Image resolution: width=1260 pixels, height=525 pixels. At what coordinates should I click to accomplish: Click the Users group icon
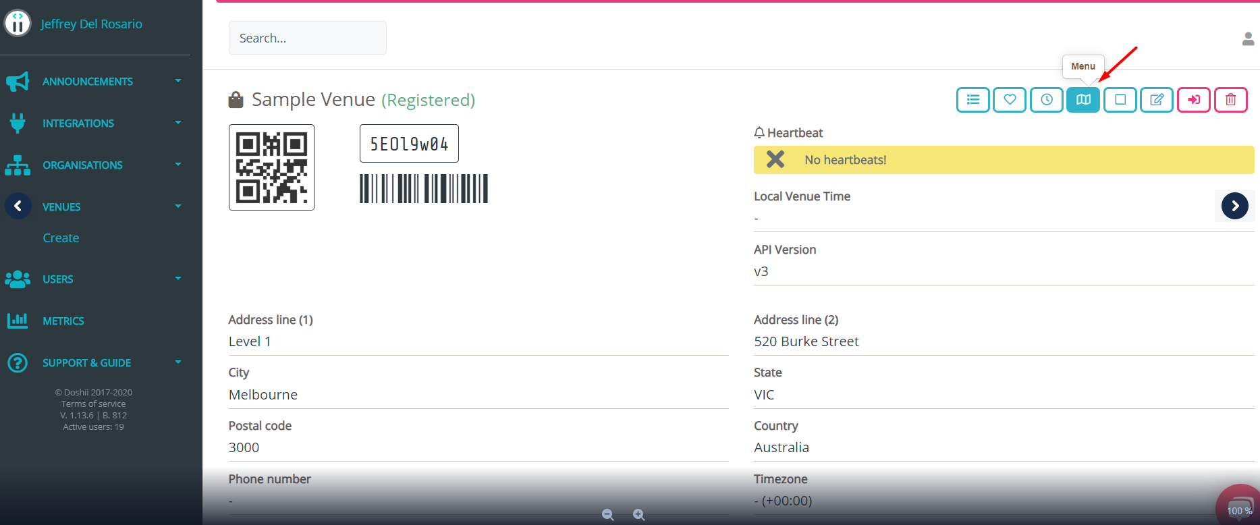(x=18, y=279)
